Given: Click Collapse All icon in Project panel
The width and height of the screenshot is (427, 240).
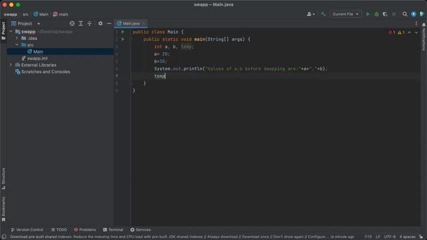Looking at the screenshot, I should tap(89, 24).
